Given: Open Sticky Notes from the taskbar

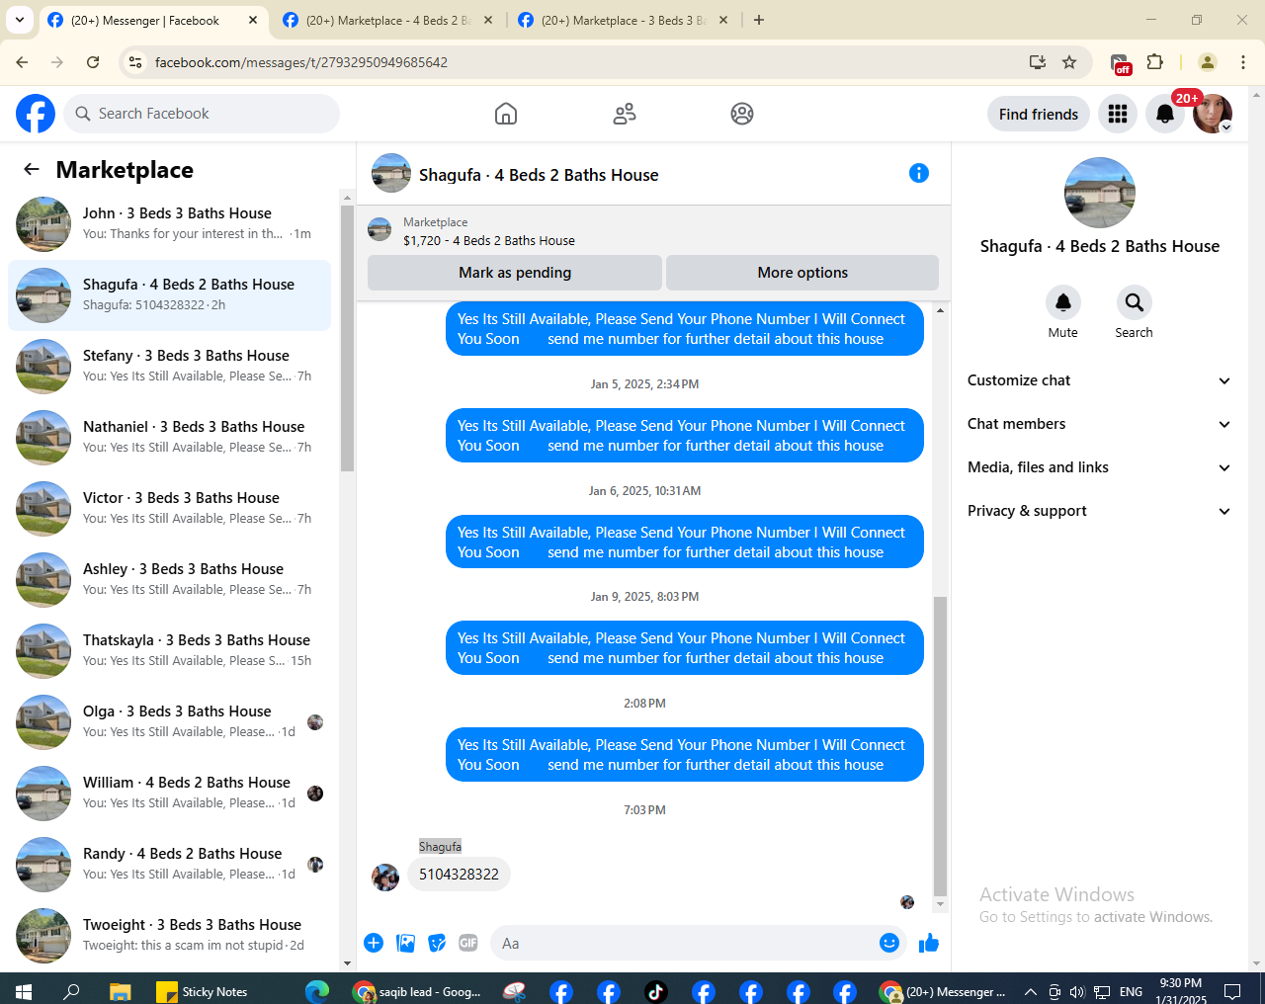Looking at the screenshot, I should pos(203,991).
